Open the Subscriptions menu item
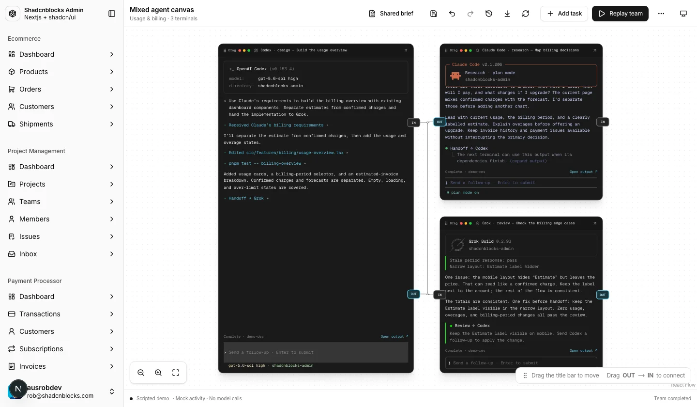The image size is (697, 407). coord(61,349)
